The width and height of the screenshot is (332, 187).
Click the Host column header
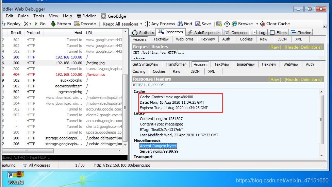click(64, 33)
